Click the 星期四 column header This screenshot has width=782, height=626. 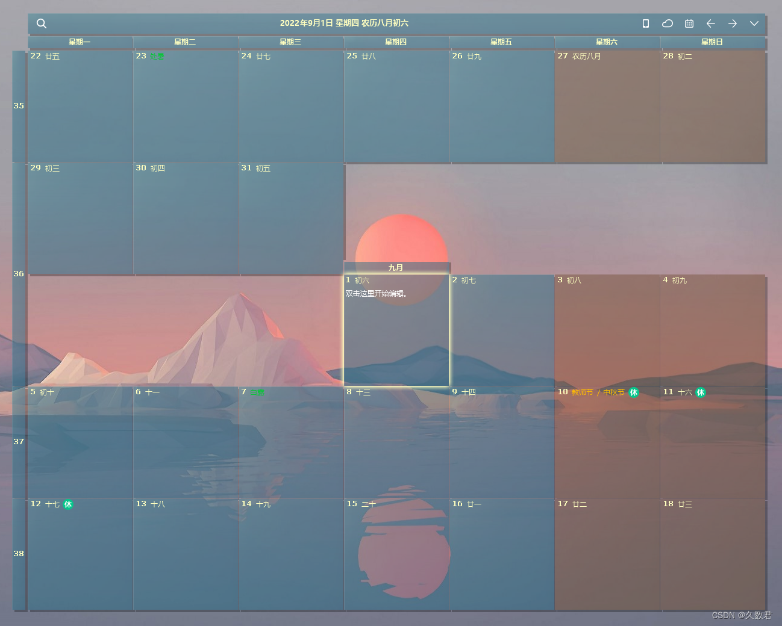coord(396,42)
